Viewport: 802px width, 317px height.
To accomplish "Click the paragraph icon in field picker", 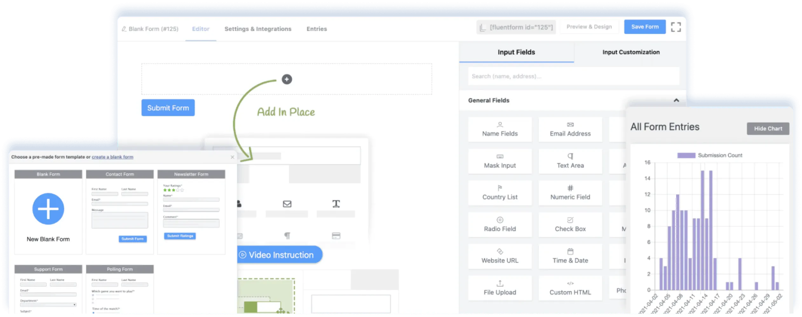I will 287,236.
